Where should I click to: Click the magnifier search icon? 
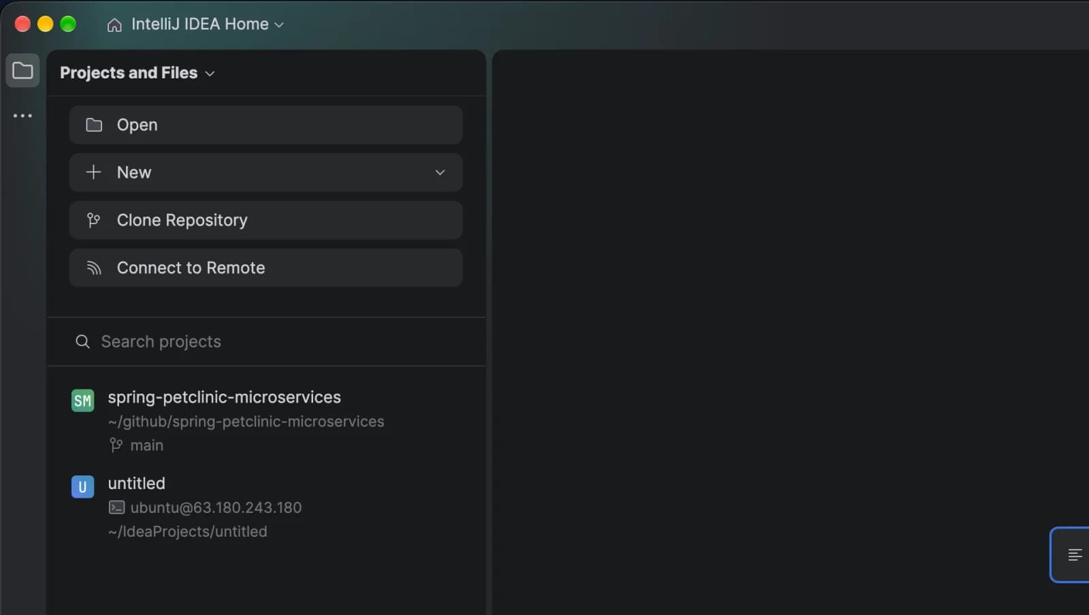(82, 341)
